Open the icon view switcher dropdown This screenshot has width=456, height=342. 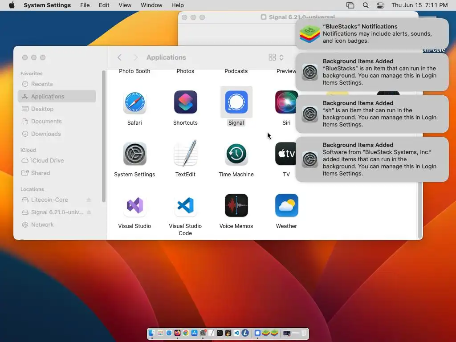click(x=276, y=57)
